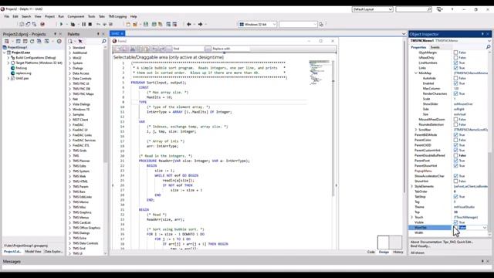
Task: Expand Build Configurations (Debug) node
Action: coord(8,58)
